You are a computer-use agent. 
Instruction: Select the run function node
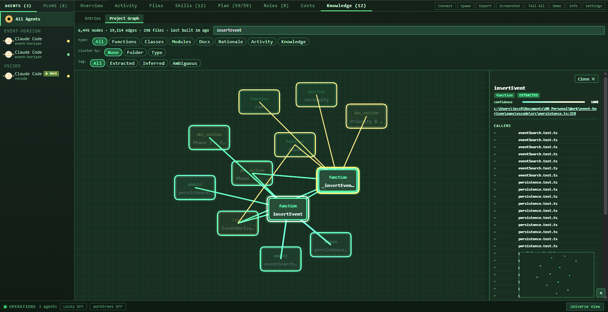pyautogui.click(x=259, y=102)
